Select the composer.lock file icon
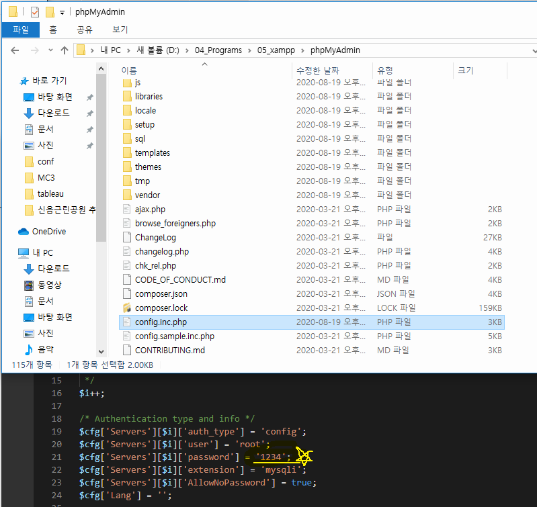This screenshot has height=507, width=537. click(x=127, y=308)
